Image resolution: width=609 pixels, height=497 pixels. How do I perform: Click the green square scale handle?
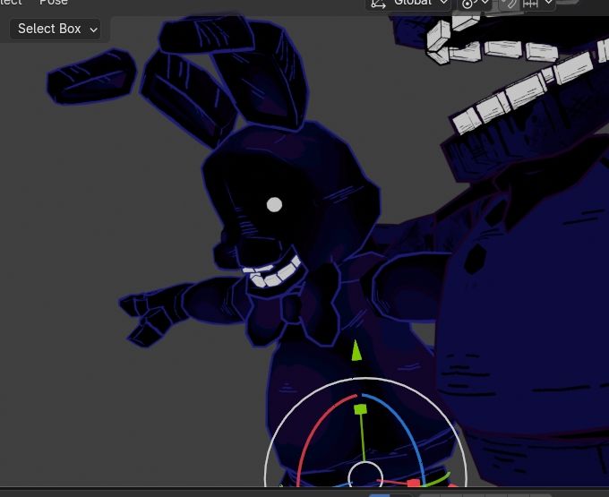click(x=360, y=409)
